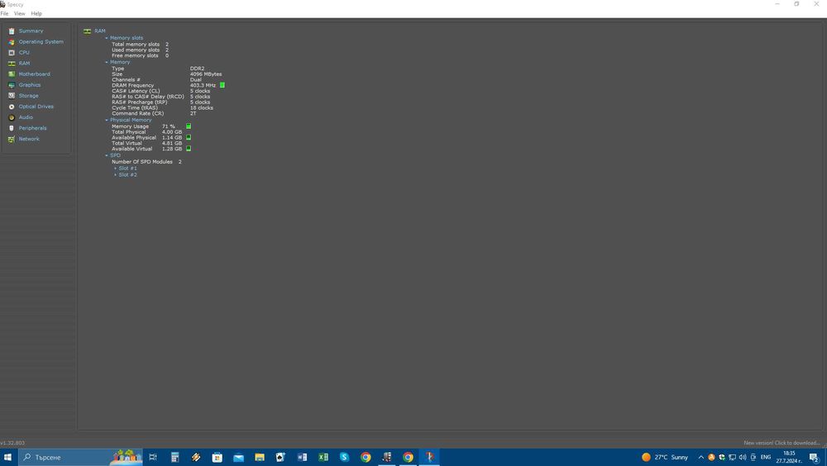The width and height of the screenshot is (827, 466).
Task: Open the View menu
Action: tap(20, 14)
